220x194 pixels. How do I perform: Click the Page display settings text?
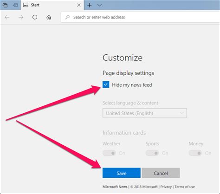[128, 73]
